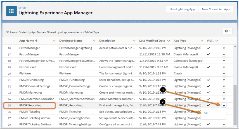Expand the App Type column menu
Image resolution: width=239 pixels, height=129 pixels.
coord(202,41)
